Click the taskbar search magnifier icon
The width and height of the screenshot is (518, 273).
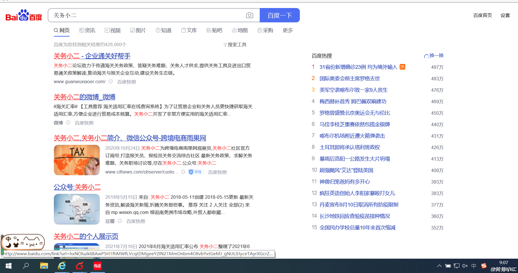pos(26,266)
